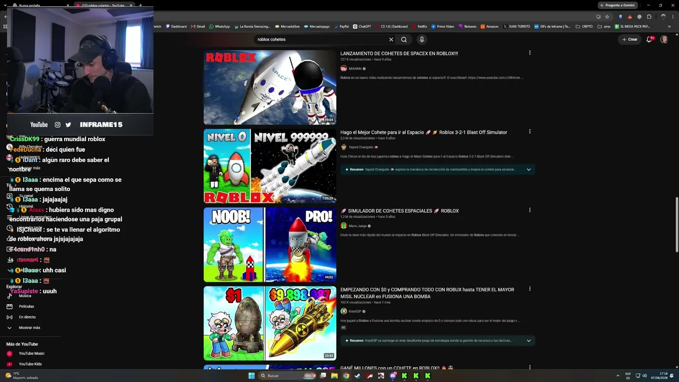Open the CRIPTO bookmarks folder
This screenshot has height=382, width=679.
[585, 27]
